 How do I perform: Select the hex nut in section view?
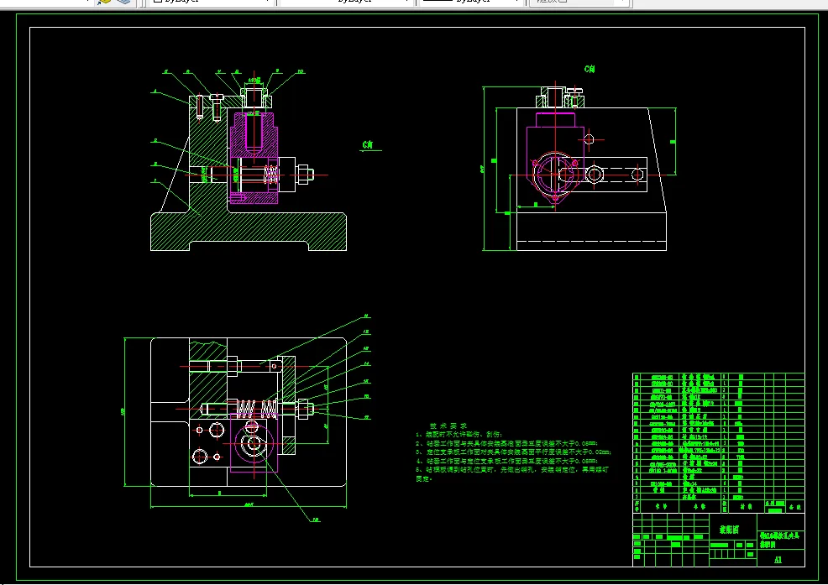[x=305, y=175]
